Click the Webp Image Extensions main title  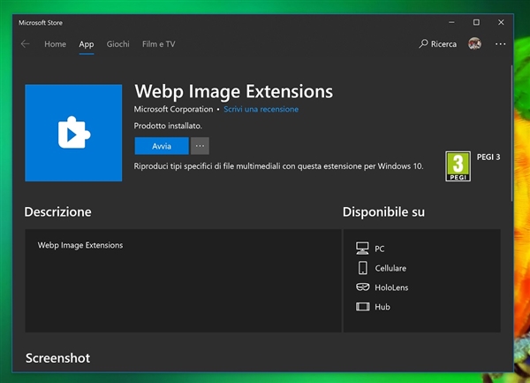click(x=233, y=92)
